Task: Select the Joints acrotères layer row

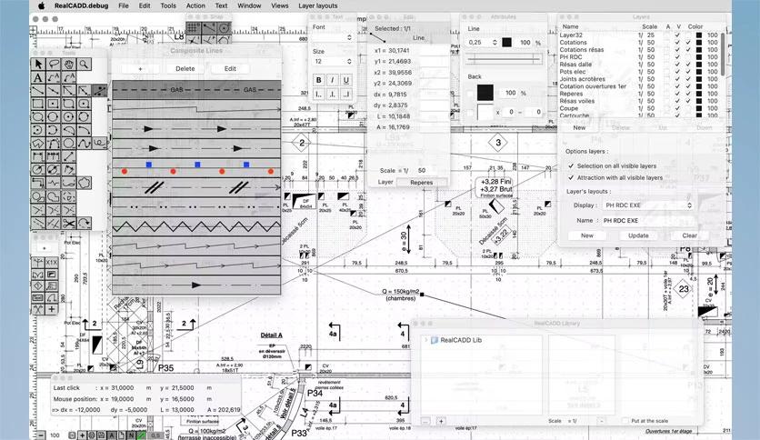Action: point(639,79)
